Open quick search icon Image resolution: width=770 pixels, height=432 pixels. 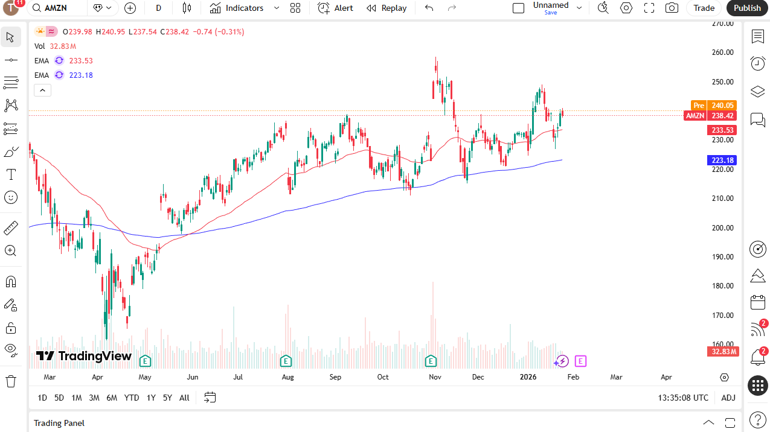coord(603,8)
